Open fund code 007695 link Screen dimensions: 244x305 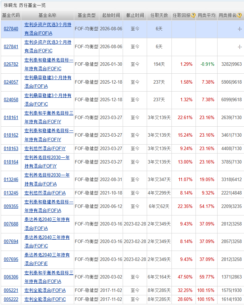[x=11, y=259]
